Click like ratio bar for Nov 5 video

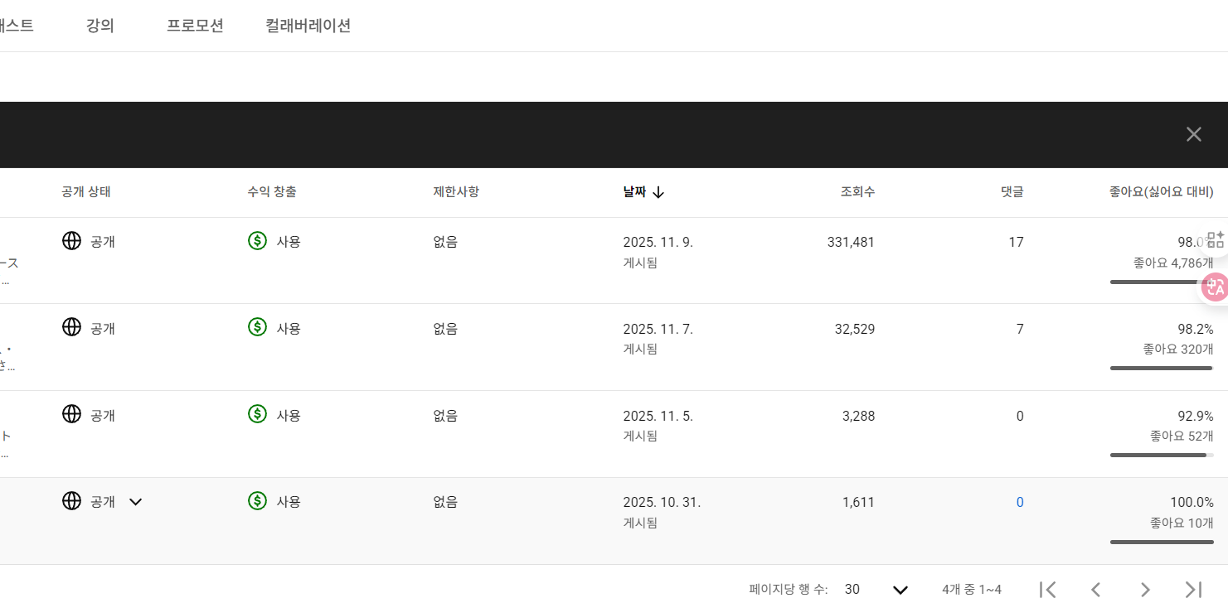1161,455
